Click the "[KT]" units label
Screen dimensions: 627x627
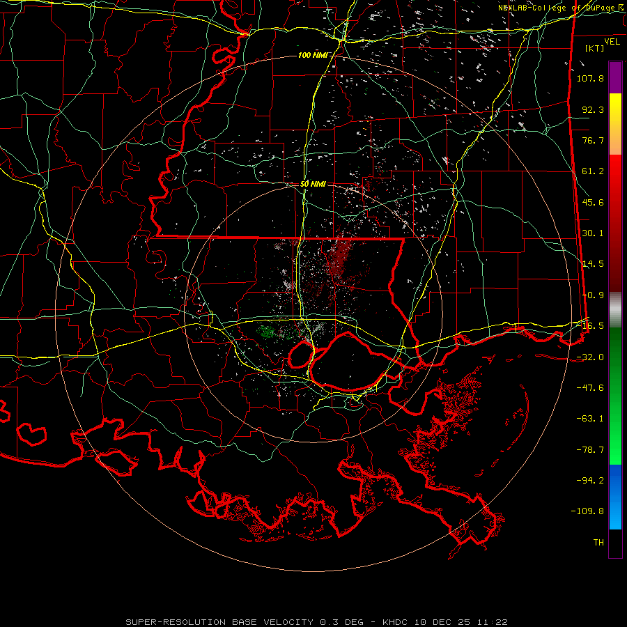[595, 48]
